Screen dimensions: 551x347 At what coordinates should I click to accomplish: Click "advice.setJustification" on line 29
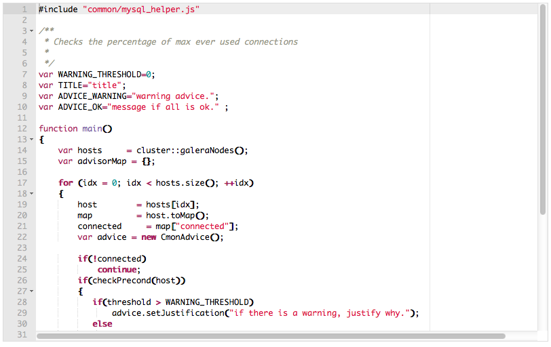(x=168, y=313)
